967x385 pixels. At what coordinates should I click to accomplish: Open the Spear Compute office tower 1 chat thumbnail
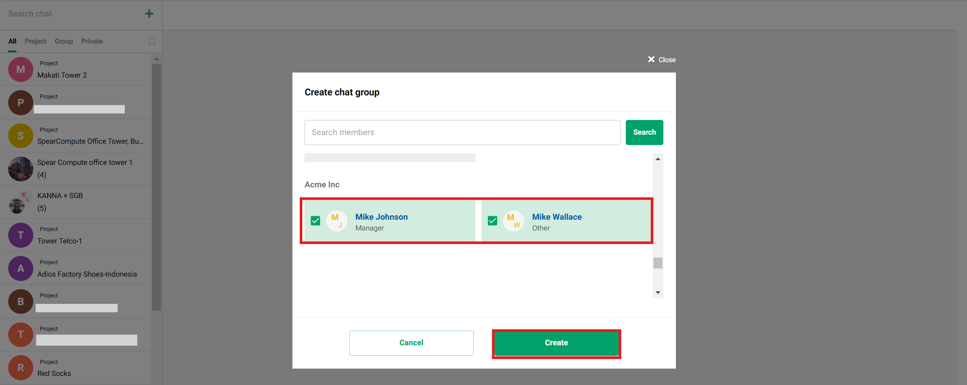[x=20, y=169]
